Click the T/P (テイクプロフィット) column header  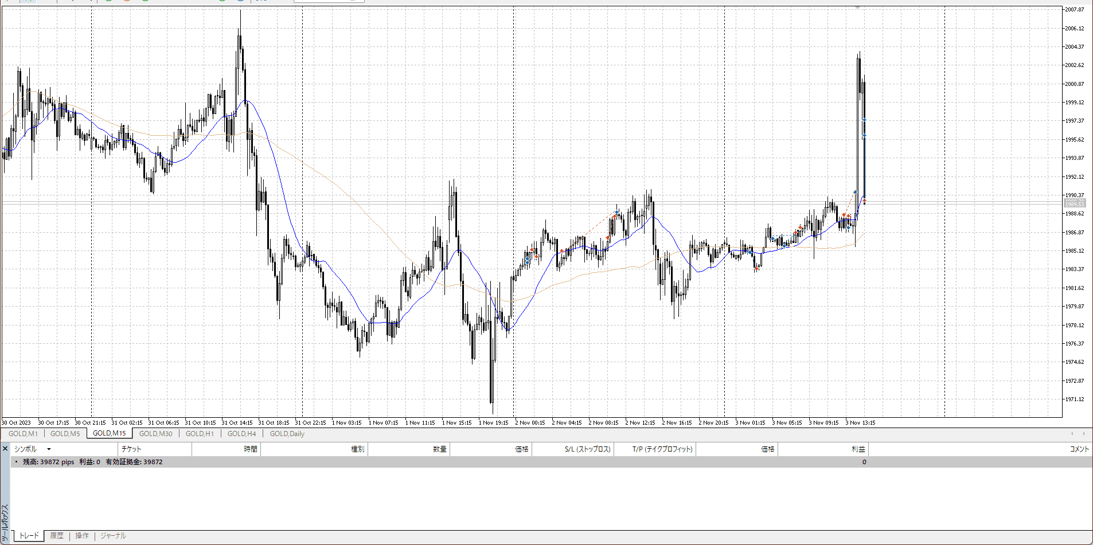pos(662,449)
